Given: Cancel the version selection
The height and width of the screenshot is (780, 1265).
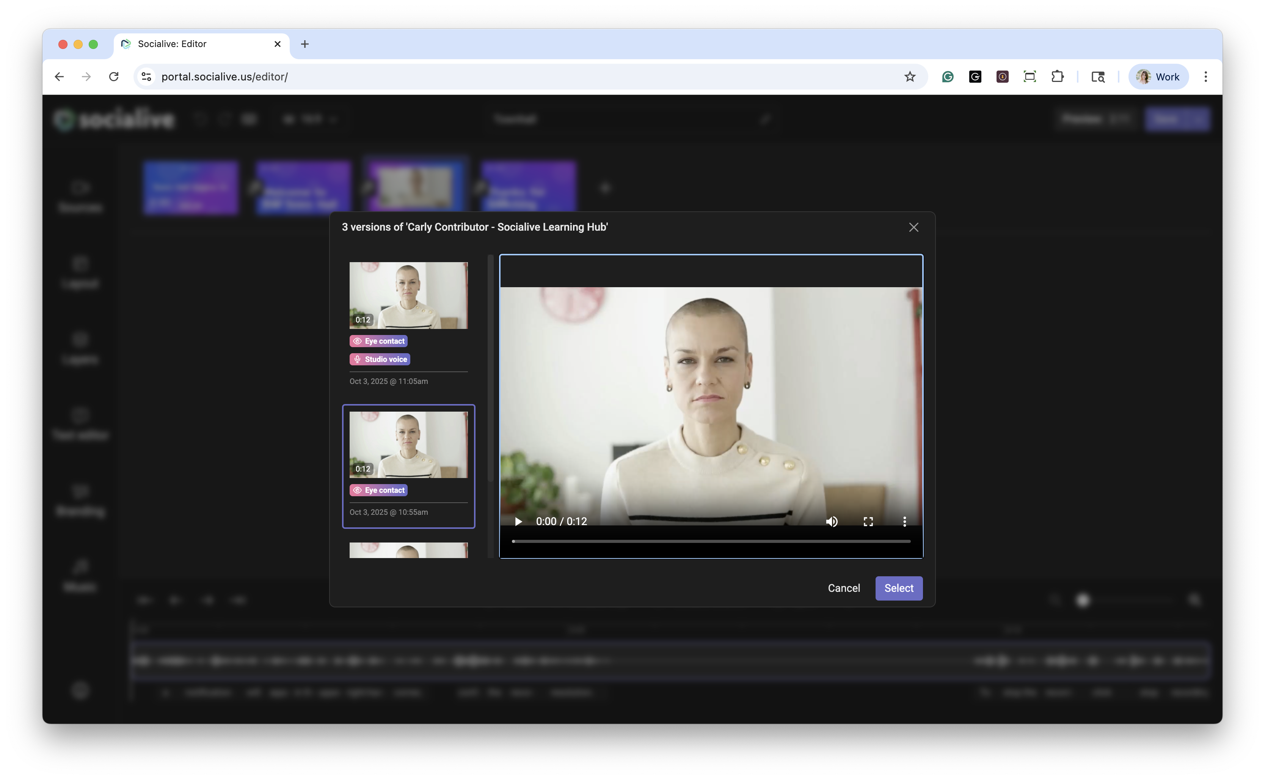Looking at the screenshot, I should pos(843,588).
